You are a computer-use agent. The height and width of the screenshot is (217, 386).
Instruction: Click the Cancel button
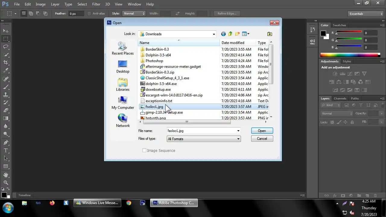[x=262, y=139]
